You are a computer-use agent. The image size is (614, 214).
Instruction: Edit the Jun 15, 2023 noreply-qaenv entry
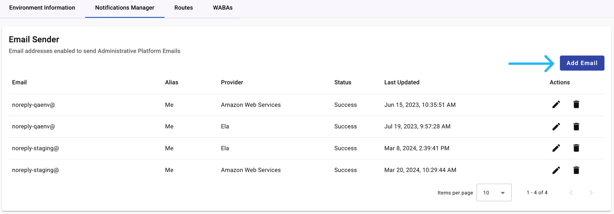(x=556, y=105)
